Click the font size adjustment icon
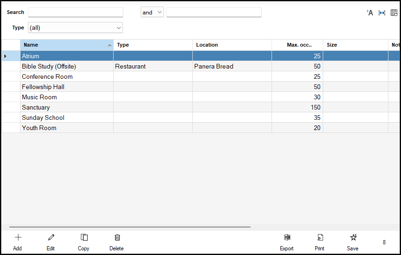The height and width of the screenshot is (255, 401). (x=370, y=13)
